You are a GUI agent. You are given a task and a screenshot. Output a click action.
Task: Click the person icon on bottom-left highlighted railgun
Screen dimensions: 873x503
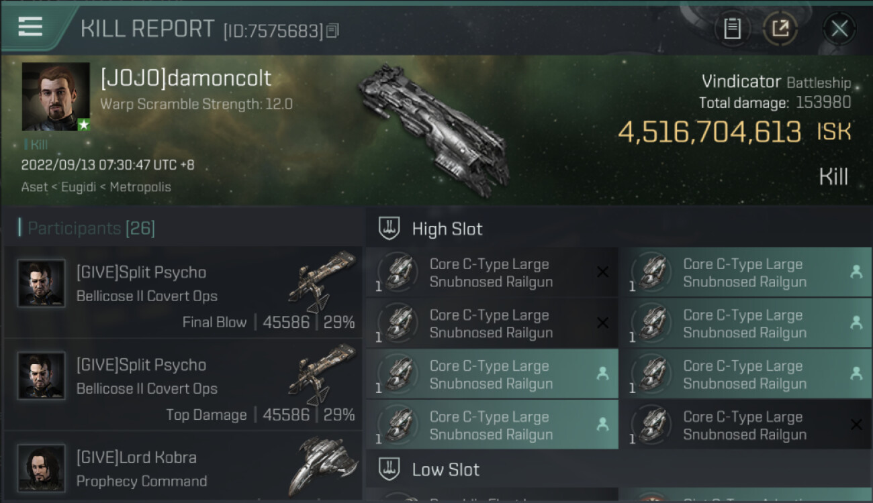pyautogui.click(x=602, y=425)
